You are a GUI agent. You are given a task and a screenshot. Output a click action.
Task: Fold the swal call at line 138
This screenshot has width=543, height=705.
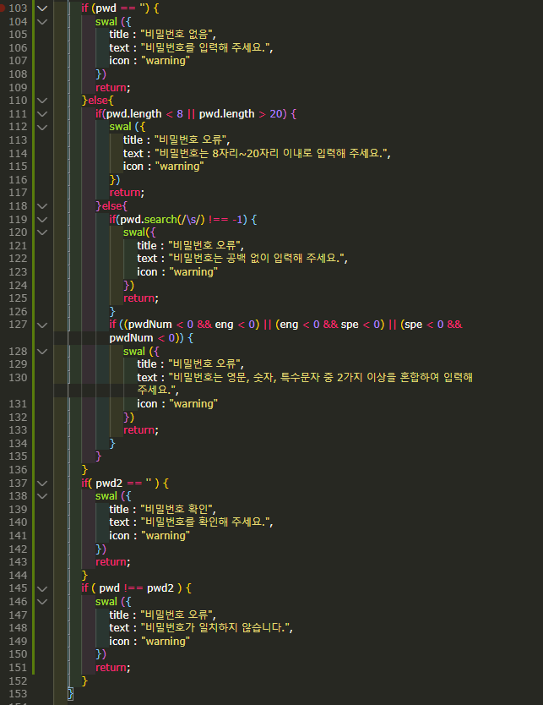[x=41, y=496]
